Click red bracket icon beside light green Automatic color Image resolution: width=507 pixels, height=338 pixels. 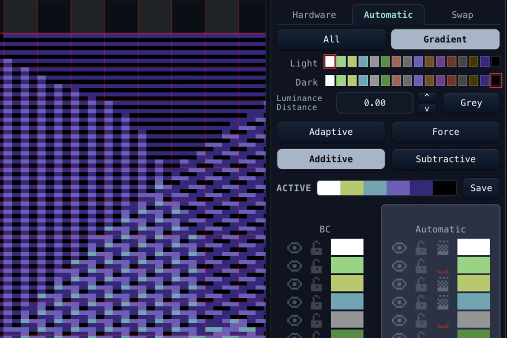pos(443,271)
